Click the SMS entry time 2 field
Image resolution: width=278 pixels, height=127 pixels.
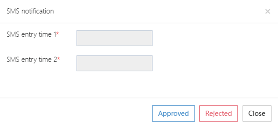(x=114, y=63)
